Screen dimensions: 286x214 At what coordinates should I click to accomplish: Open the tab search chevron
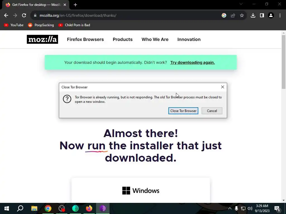click(x=241, y=4)
